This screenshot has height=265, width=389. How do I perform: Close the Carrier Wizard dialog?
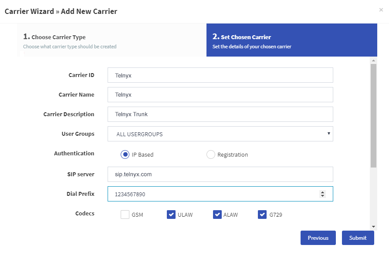[x=381, y=10]
